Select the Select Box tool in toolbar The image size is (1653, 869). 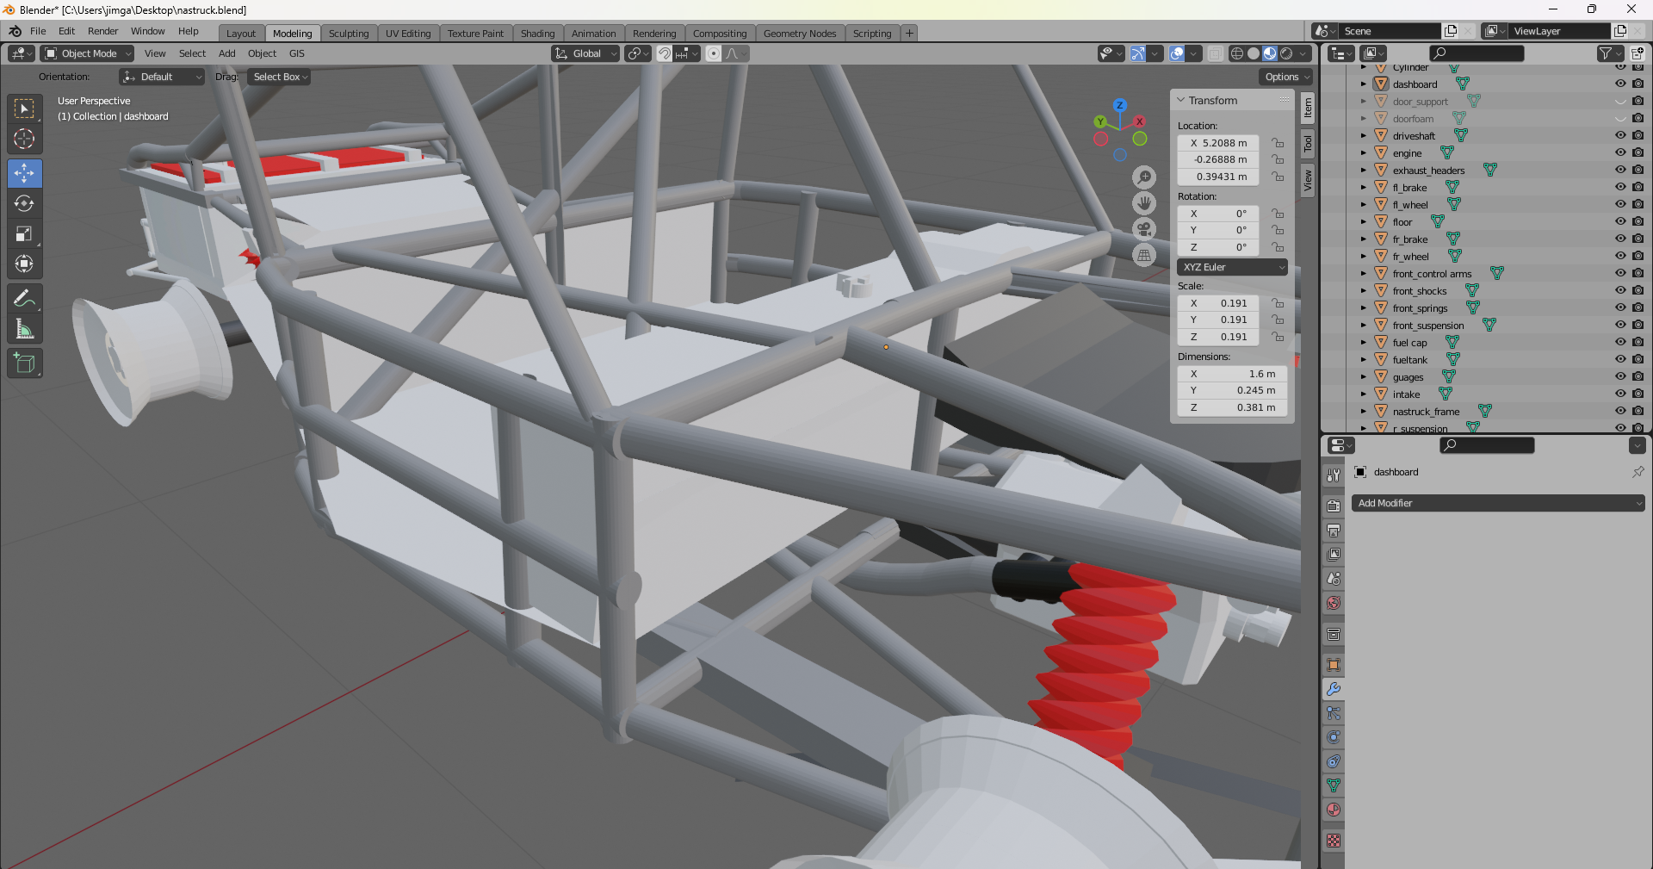point(24,109)
